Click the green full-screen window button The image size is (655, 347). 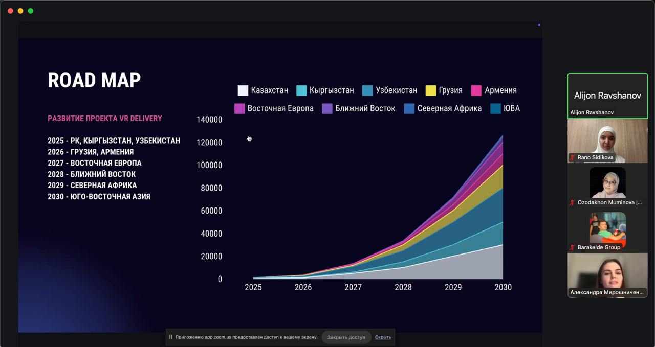(x=31, y=11)
